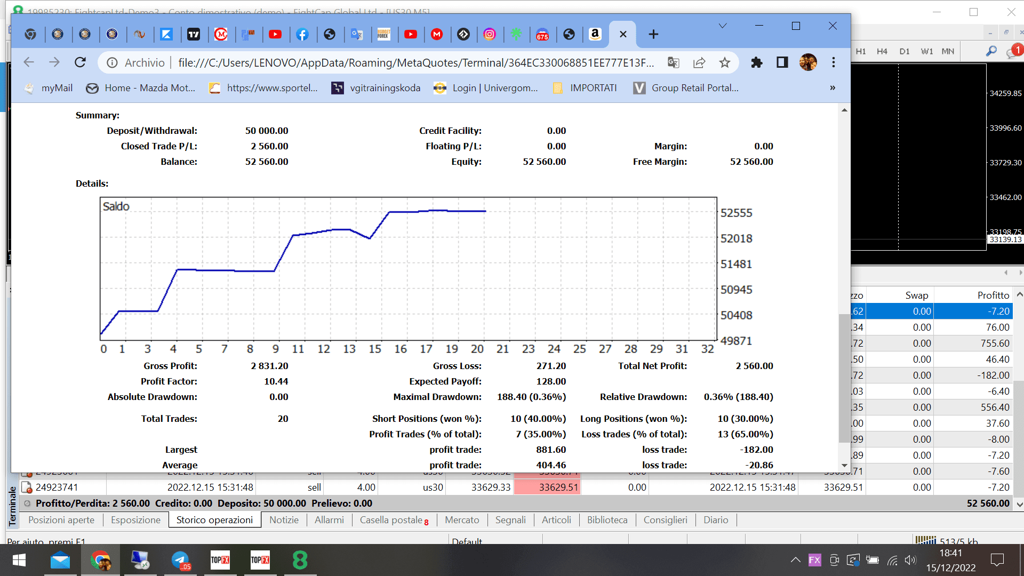Click the browser page vertical scrollbar
Viewport: 1024px width, 576px height.
coord(844,373)
